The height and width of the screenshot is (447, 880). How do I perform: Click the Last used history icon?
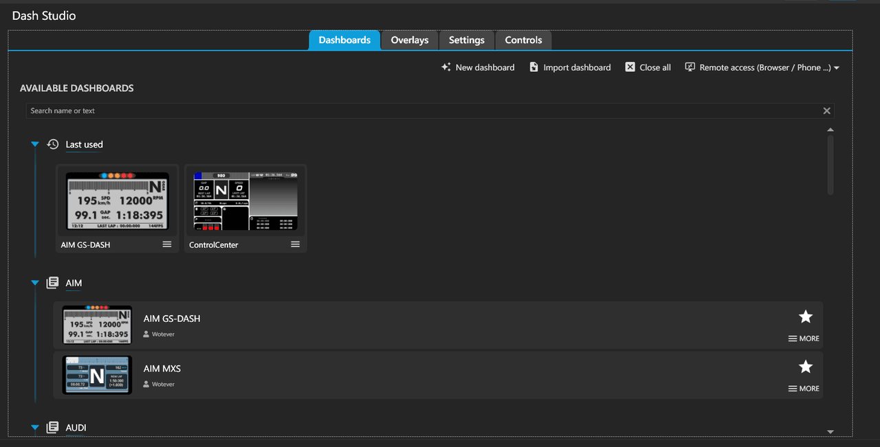(x=53, y=144)
